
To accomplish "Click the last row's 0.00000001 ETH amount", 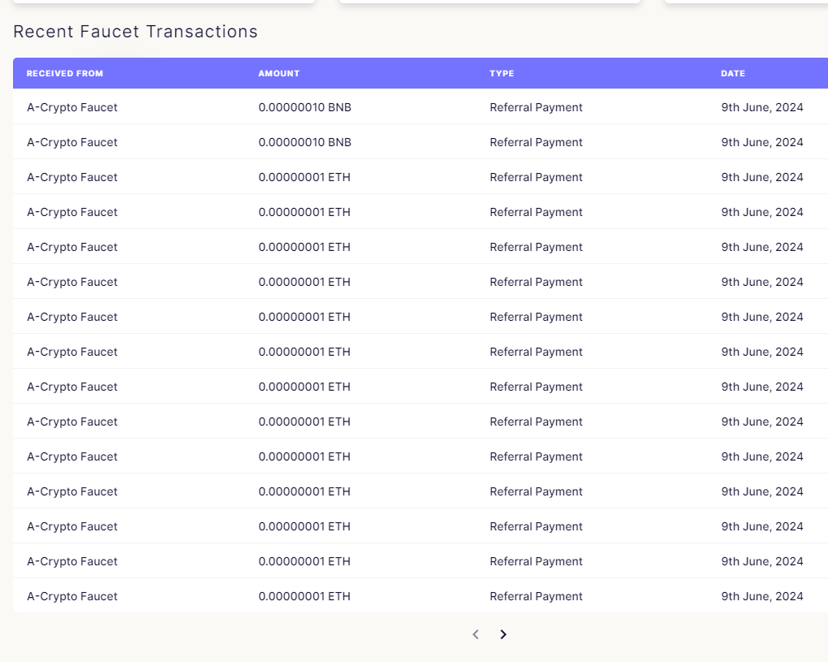I will (304, 596).
